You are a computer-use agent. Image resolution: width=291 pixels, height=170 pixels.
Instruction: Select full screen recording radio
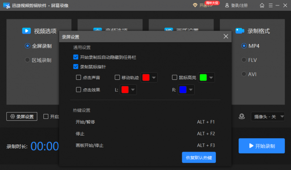click(x=27, y=46)
